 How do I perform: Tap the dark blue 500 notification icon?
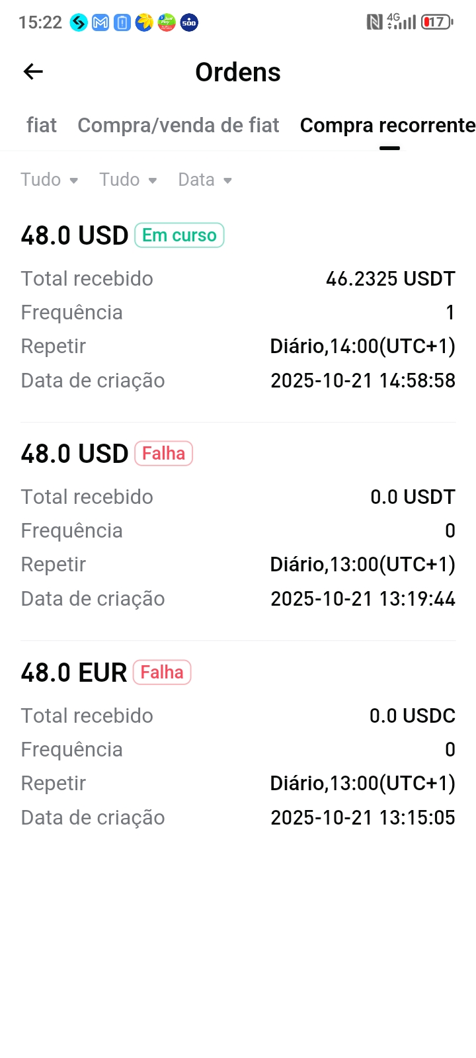pos(189,22)
